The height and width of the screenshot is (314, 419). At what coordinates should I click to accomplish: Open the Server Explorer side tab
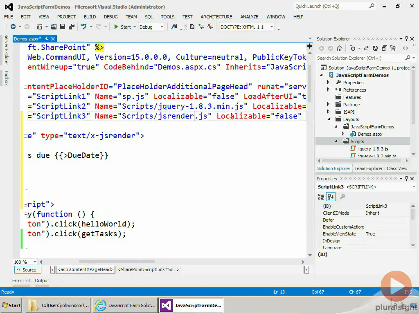point(7,49)
